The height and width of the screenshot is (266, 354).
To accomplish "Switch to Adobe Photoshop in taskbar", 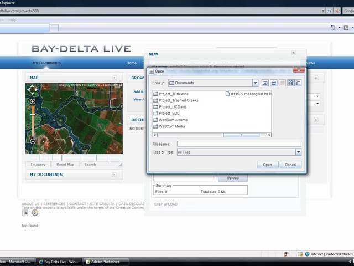I will [x=106, y=262].
